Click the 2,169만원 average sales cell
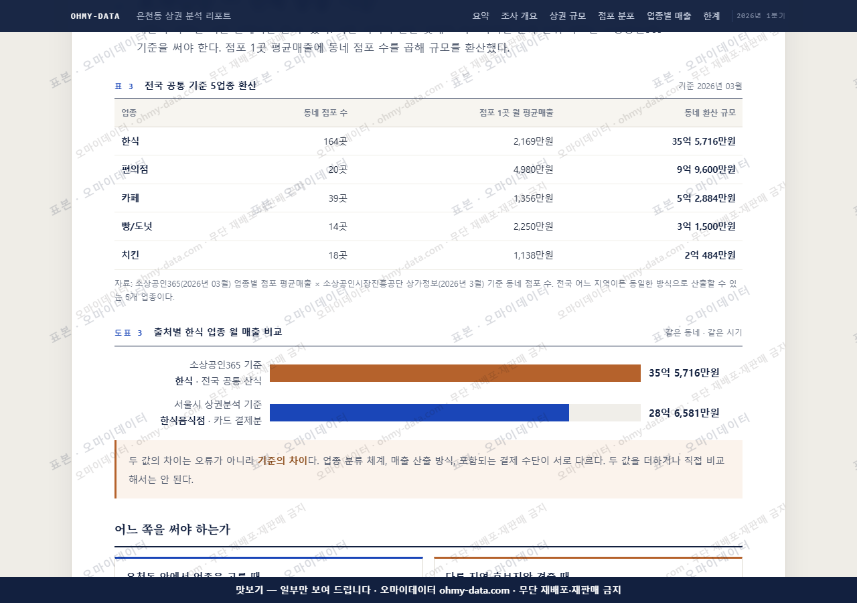 click(x=534, y=141)
